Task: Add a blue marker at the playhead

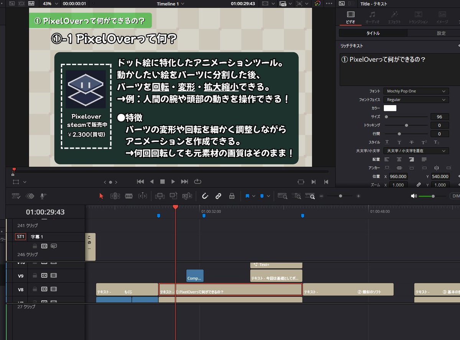Action: click(262, 196)
